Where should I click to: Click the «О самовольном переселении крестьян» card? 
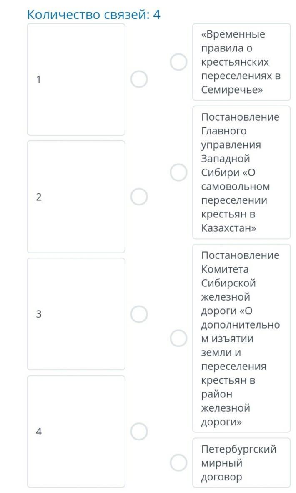(x=241, y=172)
